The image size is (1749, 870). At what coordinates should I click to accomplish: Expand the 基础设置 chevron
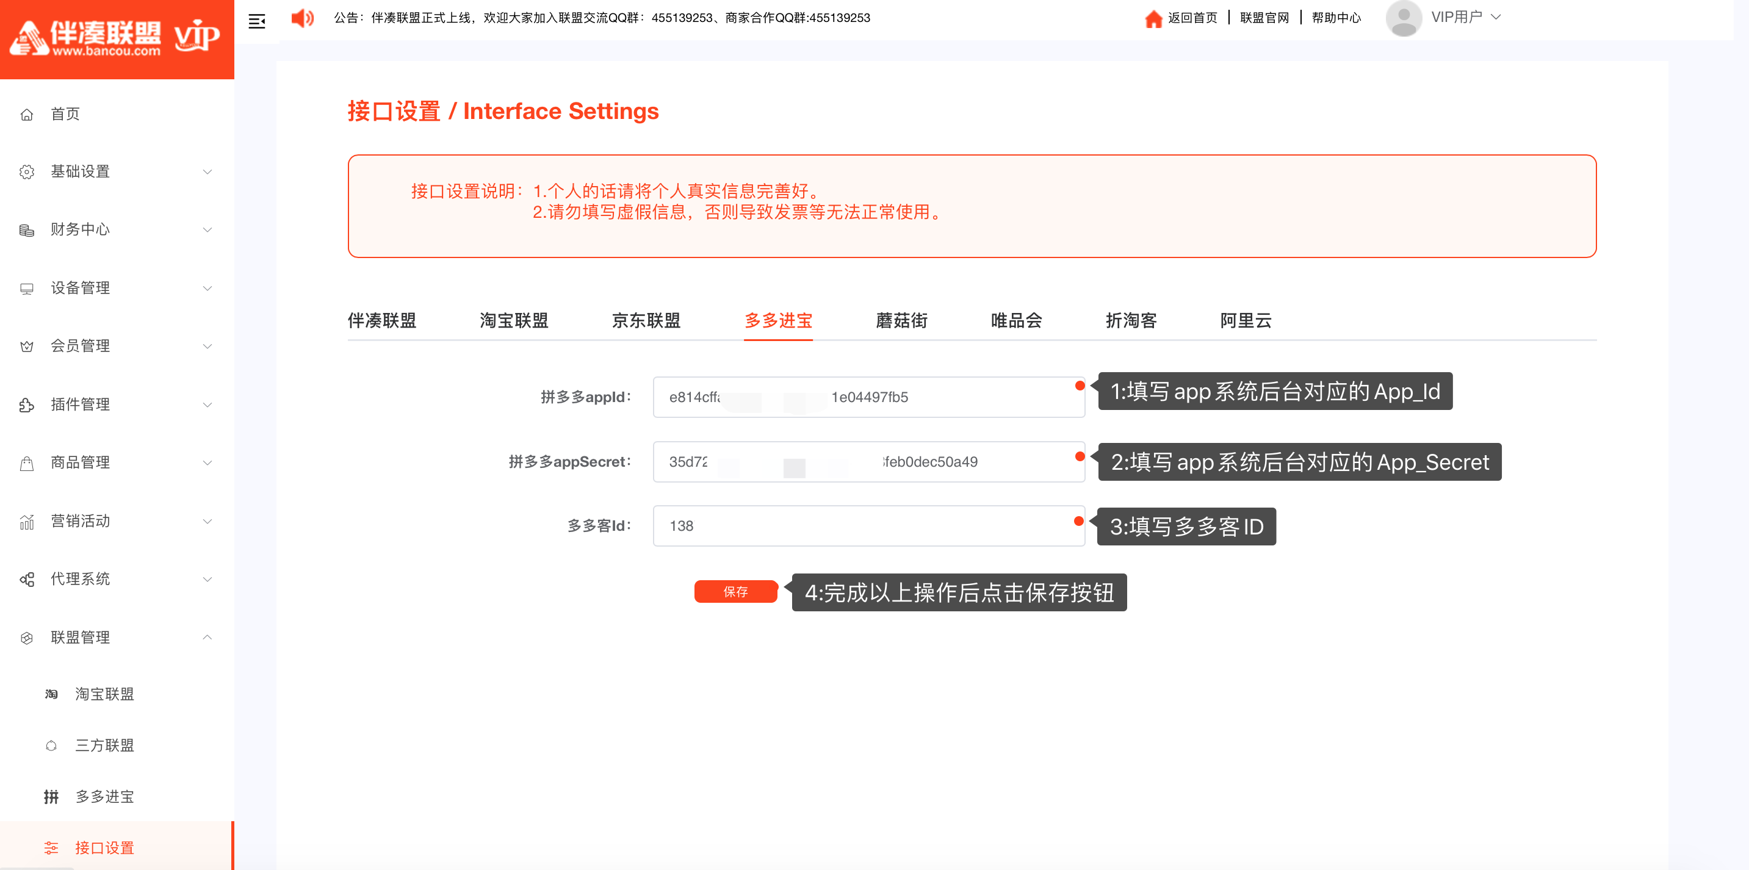pyautogui.click(x=207, y=171)
